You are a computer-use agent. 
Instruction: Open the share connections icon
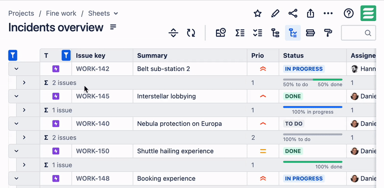293,13
